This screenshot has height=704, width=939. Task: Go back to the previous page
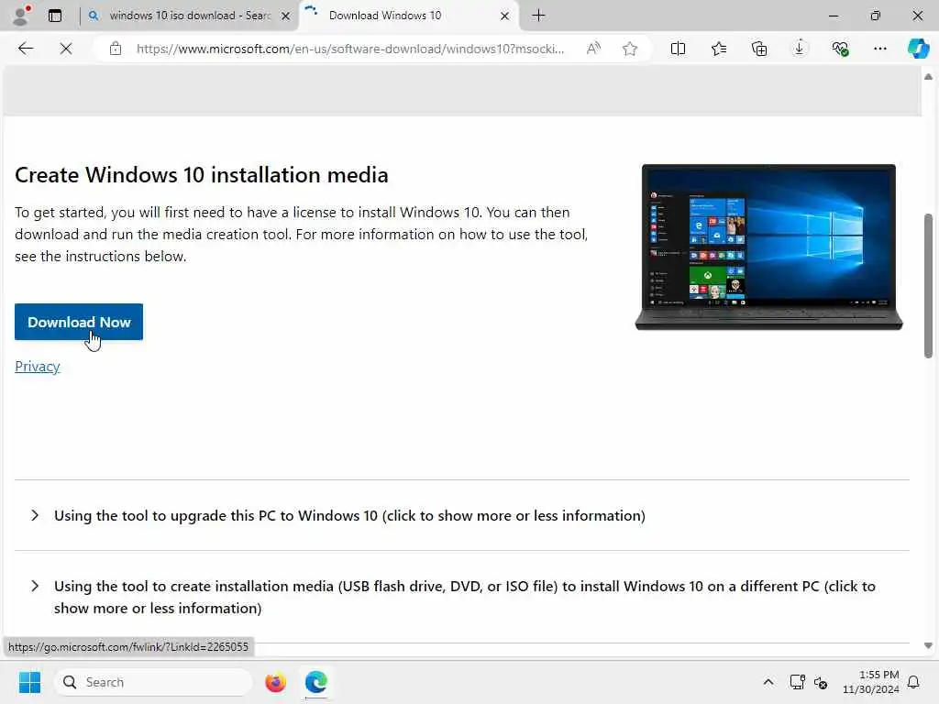[x=25, y=49]
